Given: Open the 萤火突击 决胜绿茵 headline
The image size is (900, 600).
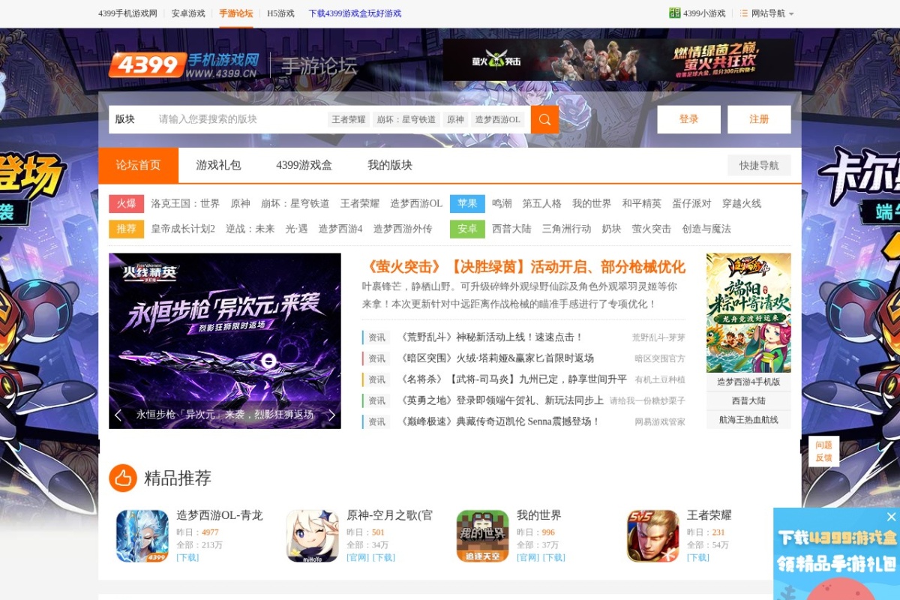Looking at the screenshot, I should (523, 267).
